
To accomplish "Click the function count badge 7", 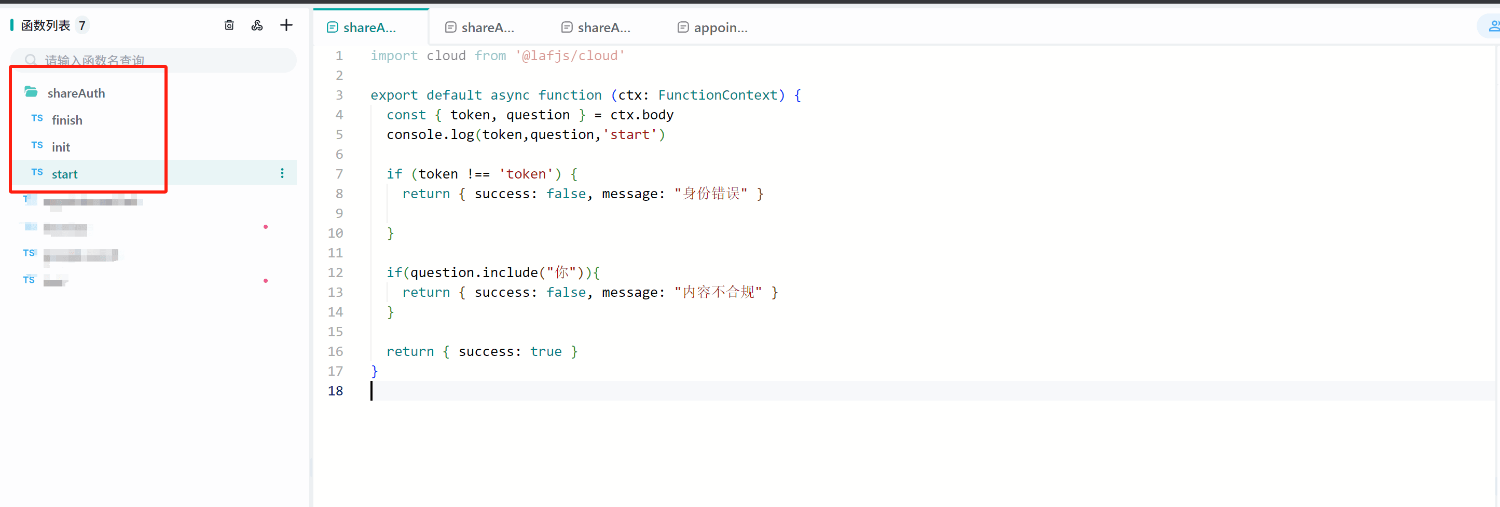I will (x=82, y=25).
